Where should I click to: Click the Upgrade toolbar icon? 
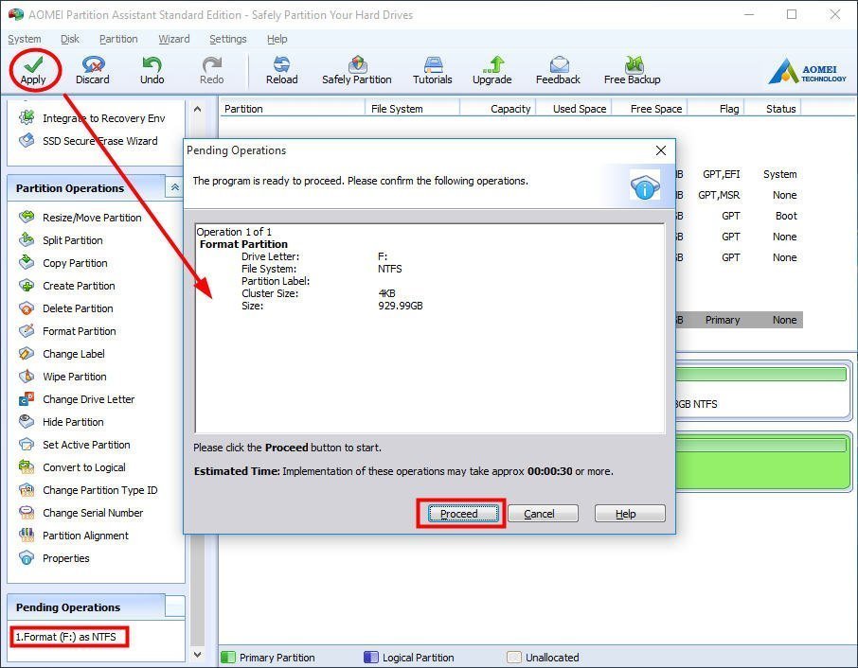492,71
